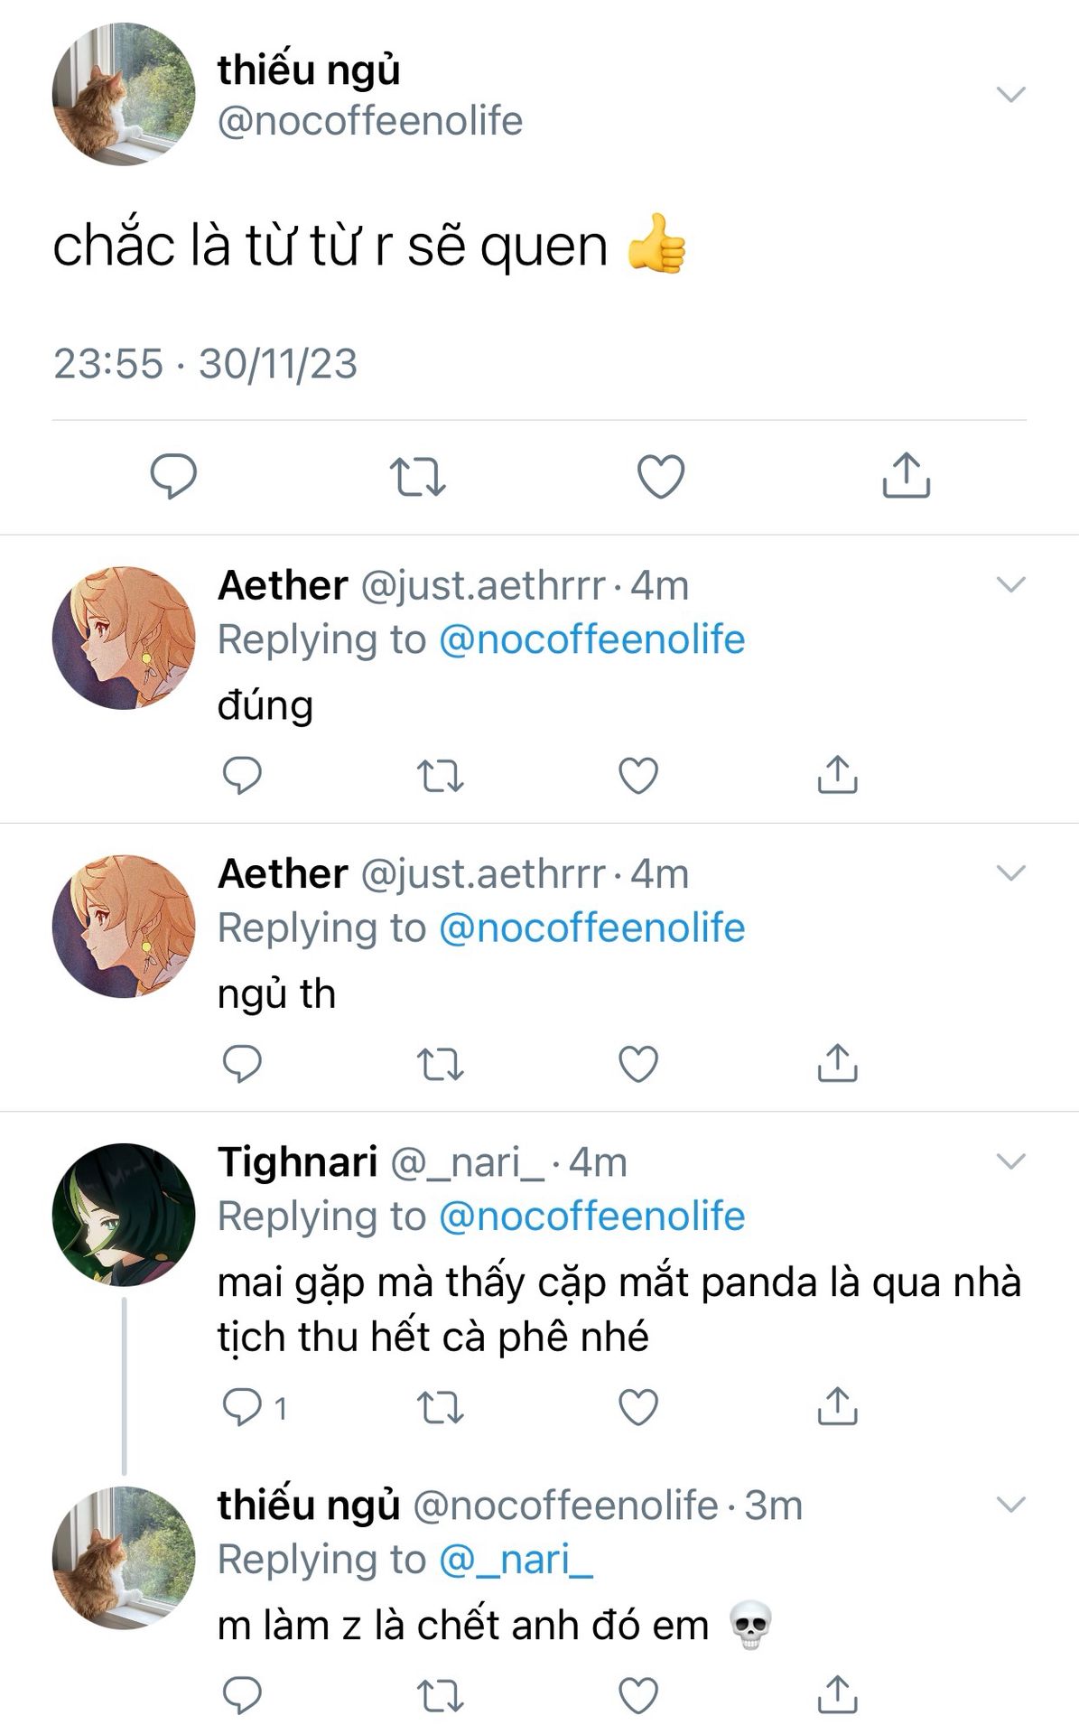Image resolution: width=1079 pixels, height=1734 pixels.
Task: Open the options chevron on Tighnari's reply
Action: (x=1010, y=1161)
